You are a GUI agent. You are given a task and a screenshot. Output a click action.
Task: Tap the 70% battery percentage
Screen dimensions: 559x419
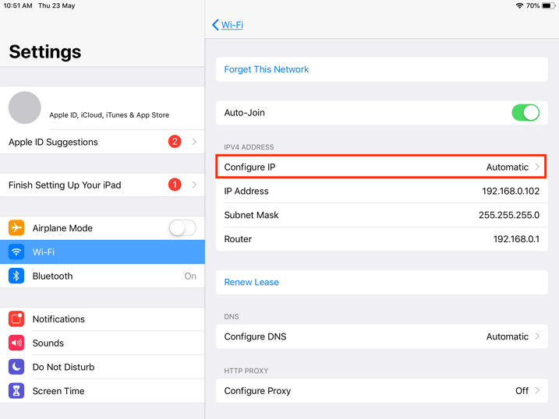click(532, 5)
